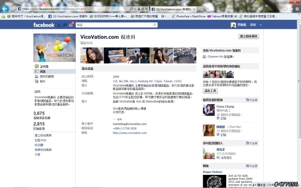Open the second photo strip thumbnail of product boxes
The width and height of the screenshot is (301, 188).
coord(115,55)
